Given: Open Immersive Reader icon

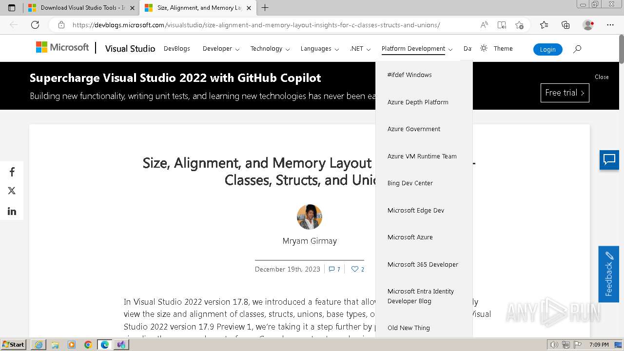Looking at the screenshot, I should [x=502, y=25].
